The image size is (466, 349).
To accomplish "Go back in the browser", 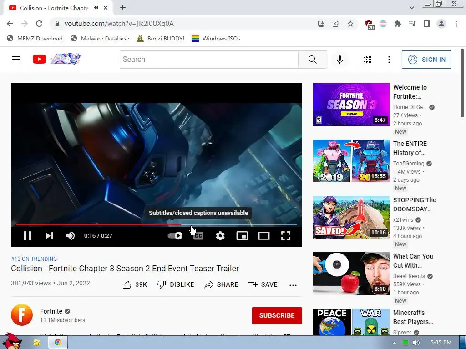I will point(10,24).
